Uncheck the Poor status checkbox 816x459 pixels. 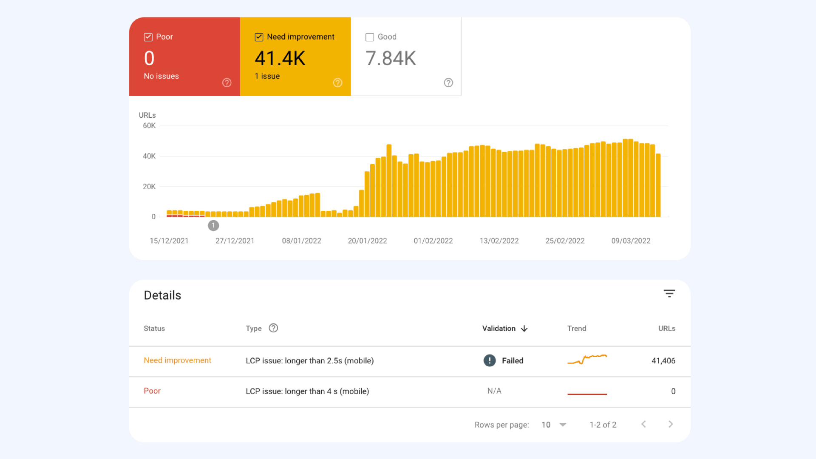(148, 37)
